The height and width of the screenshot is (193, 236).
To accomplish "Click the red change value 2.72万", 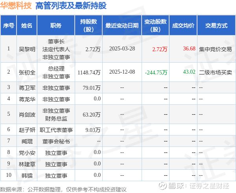I will pyautogui.click(x=160, y=49).
